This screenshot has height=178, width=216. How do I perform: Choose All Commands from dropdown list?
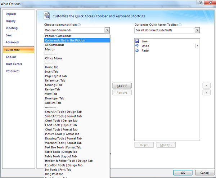[54, 45]
